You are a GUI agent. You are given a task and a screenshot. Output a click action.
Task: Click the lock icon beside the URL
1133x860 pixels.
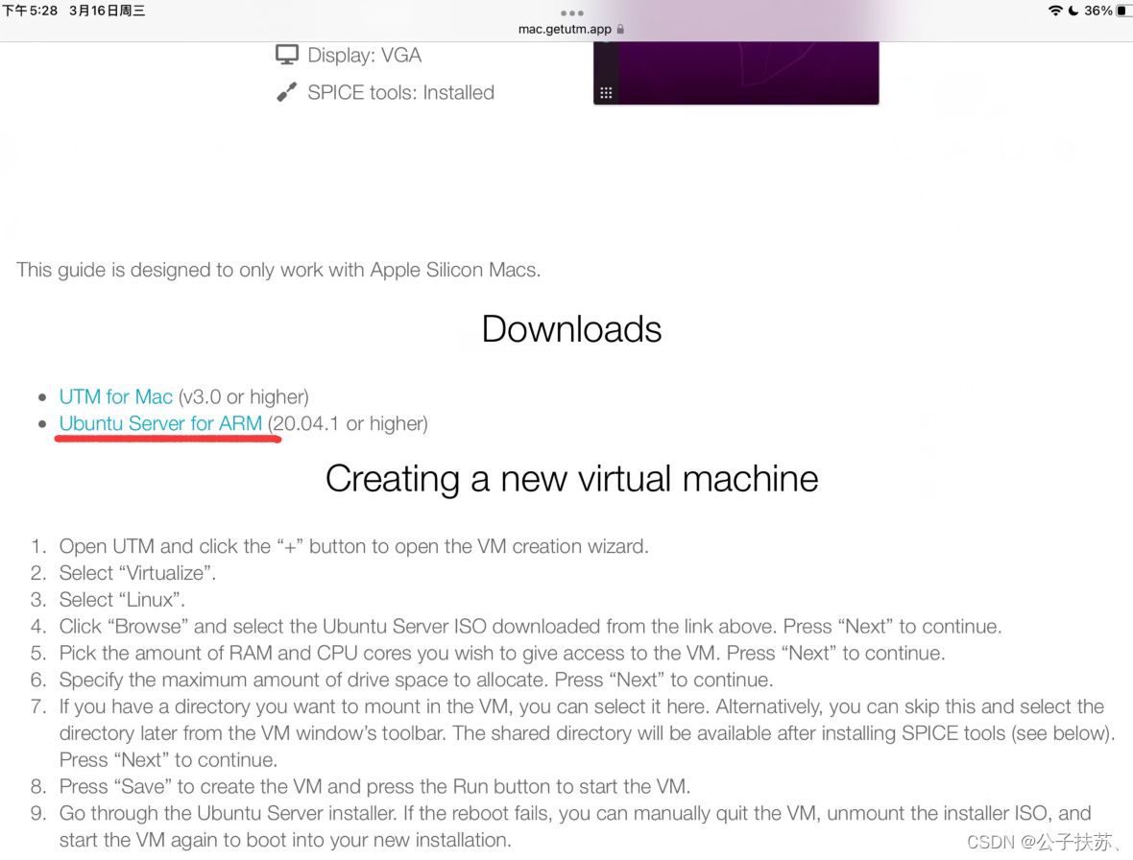(x=621, y=30)
